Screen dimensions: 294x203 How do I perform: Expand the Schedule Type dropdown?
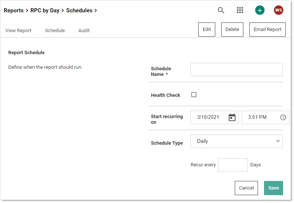pyautogui.click(x=236, y=141)
